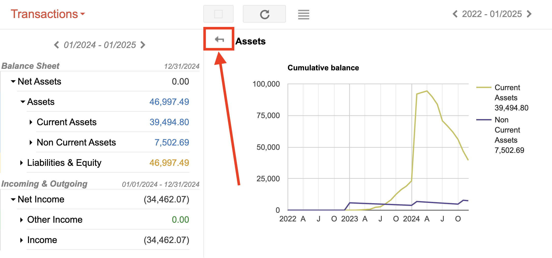
Task: Click the stop (square) icon in toolbar
Action: [218, 14]
